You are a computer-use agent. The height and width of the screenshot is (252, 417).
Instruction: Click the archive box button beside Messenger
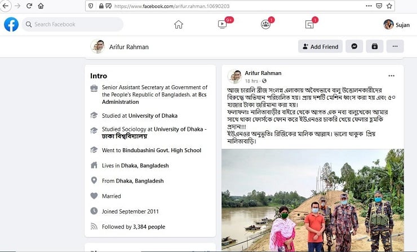click(374, 47)
